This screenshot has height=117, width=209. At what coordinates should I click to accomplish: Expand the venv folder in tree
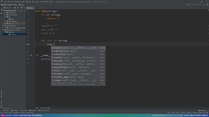[x=5, y=23]
